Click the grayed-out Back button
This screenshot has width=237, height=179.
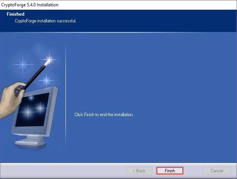(x=139, y=171)
